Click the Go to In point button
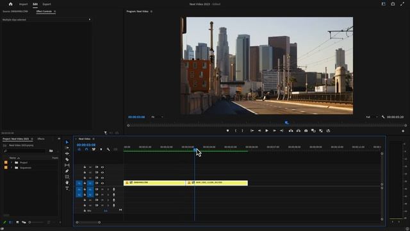The image size is (410, 231). tap(252, 131)
